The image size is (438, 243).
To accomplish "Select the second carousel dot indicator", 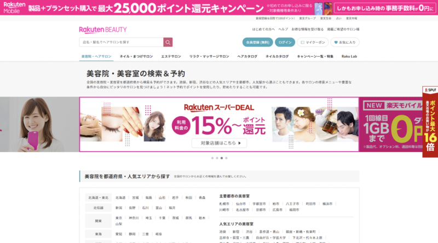I will [217, 158].
